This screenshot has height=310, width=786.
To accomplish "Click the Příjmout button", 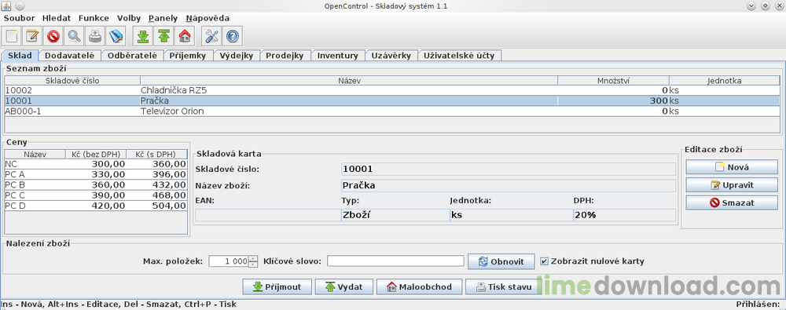I will click(277, 287).
